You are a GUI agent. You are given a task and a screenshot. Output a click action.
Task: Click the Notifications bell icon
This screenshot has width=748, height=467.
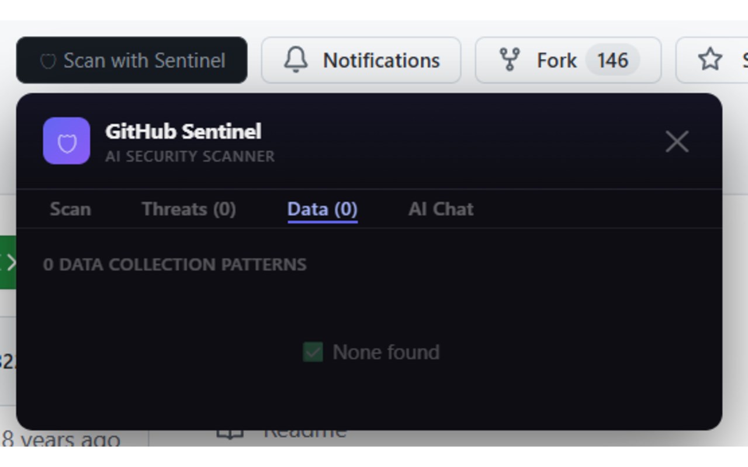296,60
